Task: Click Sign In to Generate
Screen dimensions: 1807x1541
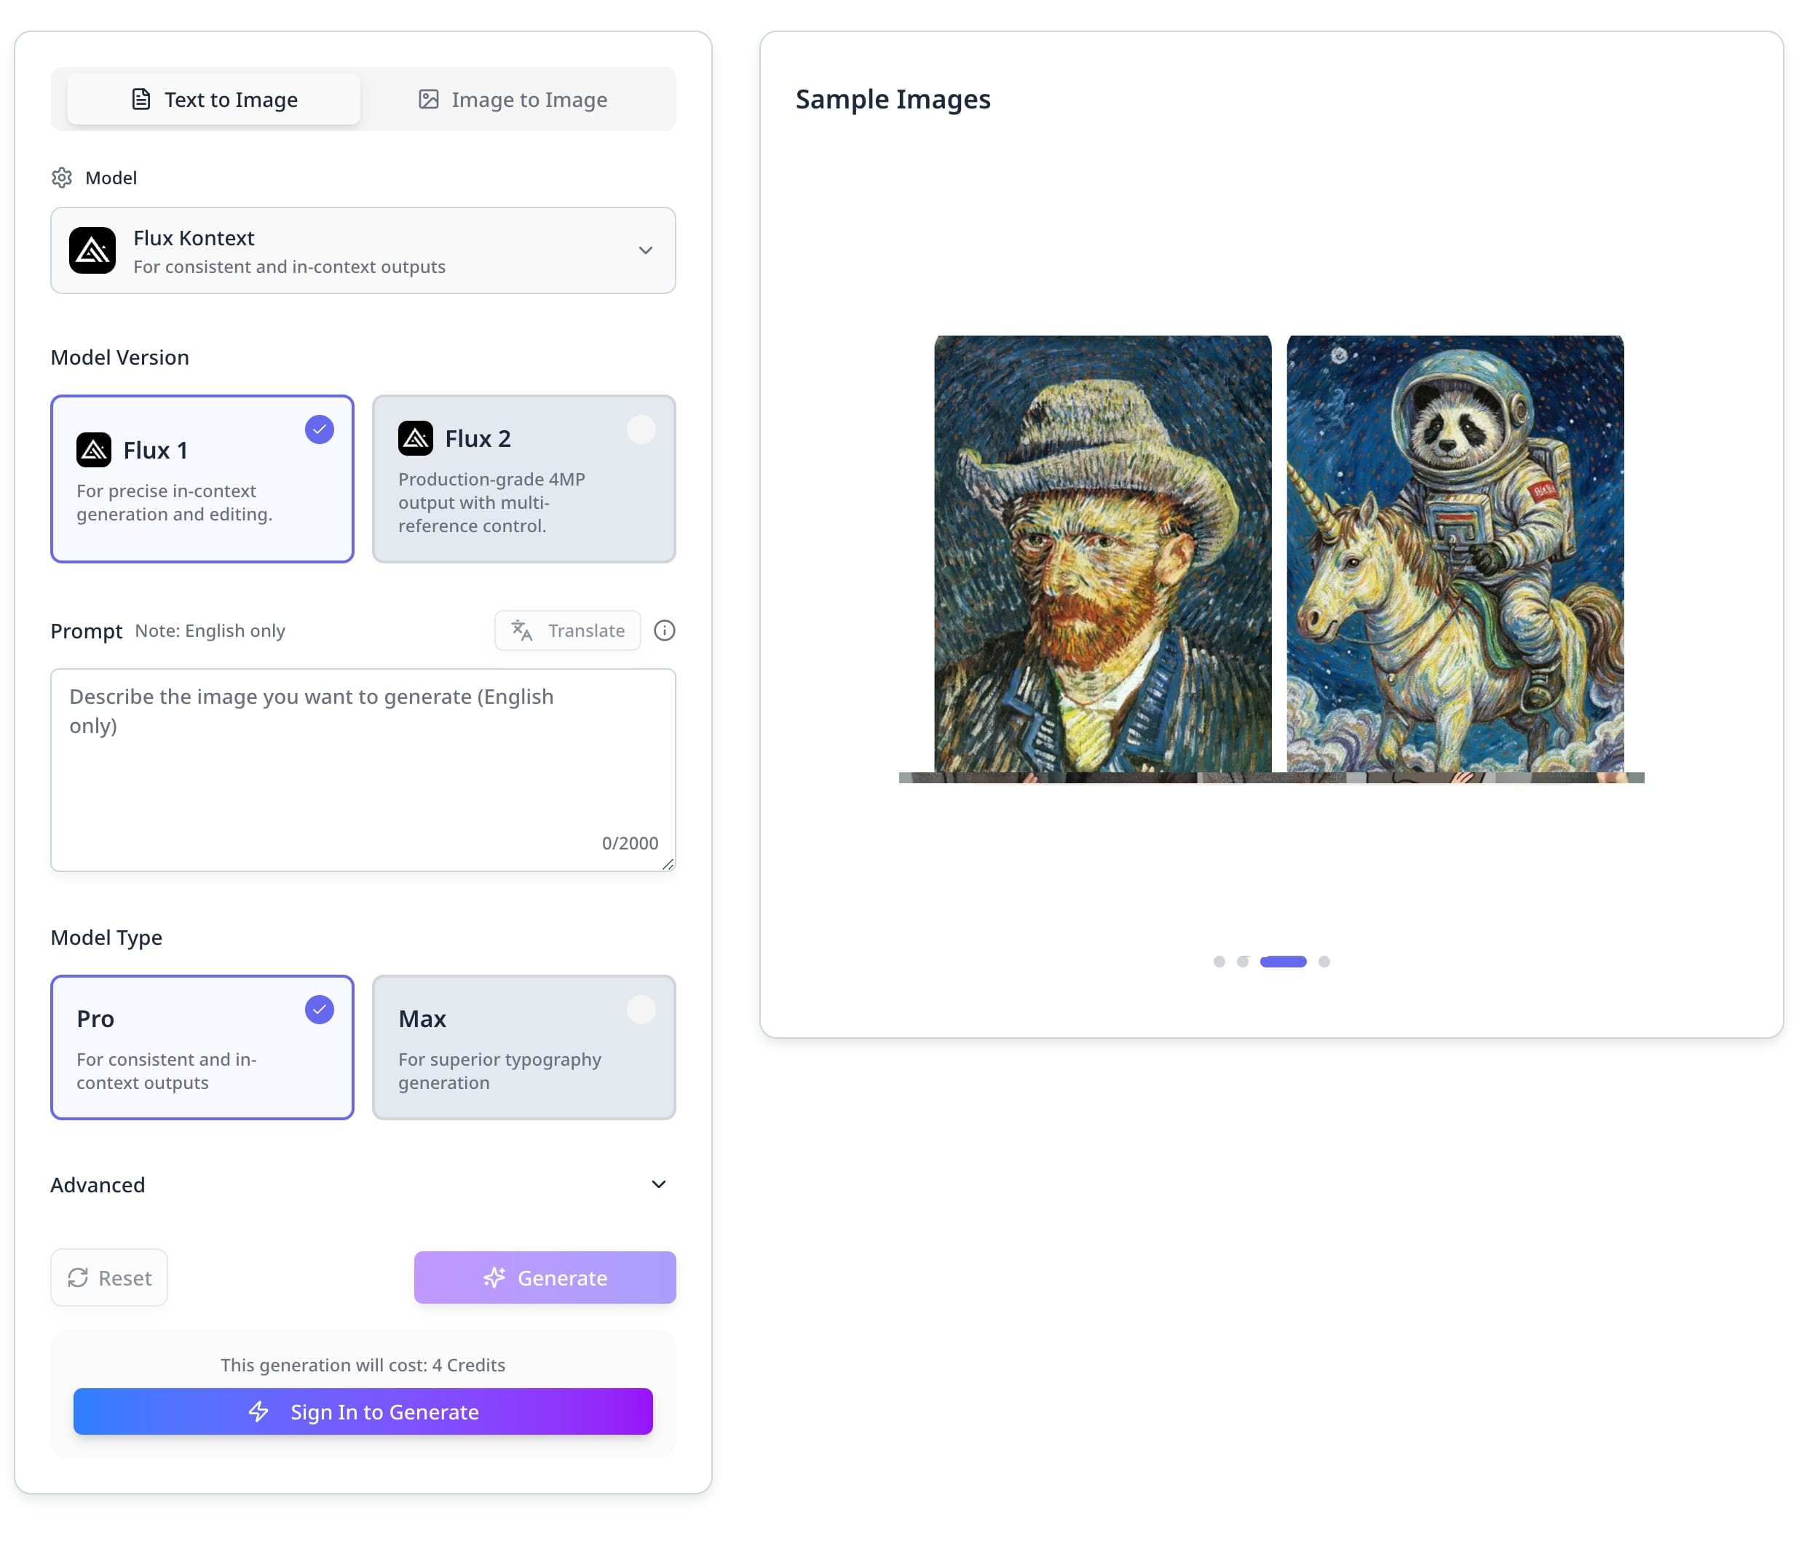Action: (363, 1412)
